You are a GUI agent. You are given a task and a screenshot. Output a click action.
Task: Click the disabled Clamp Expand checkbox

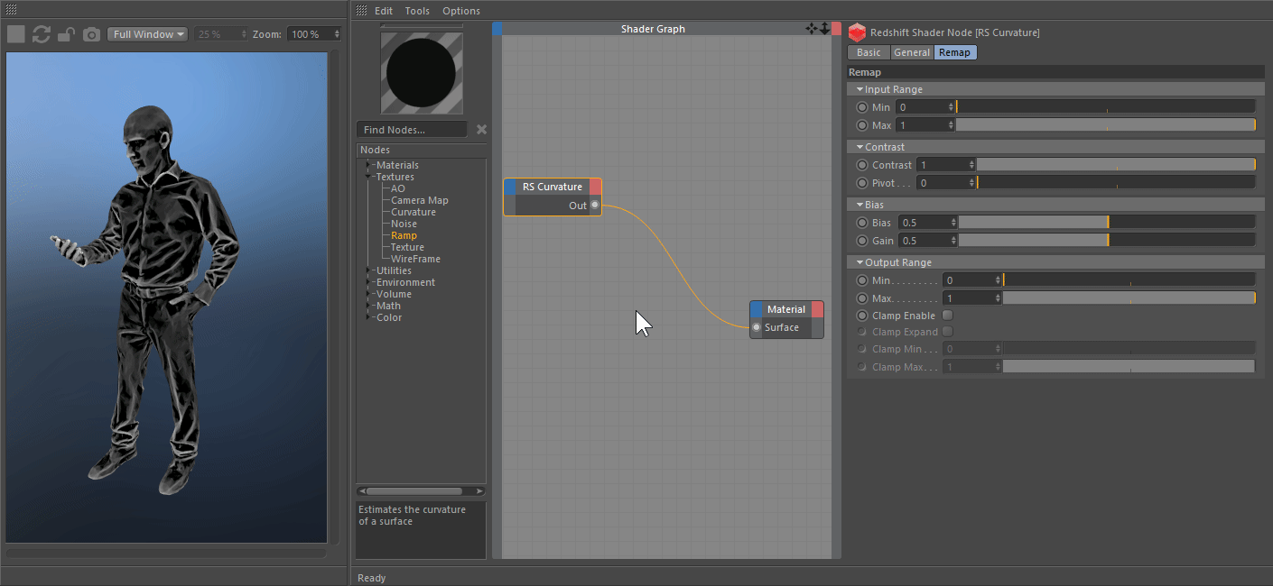pyautogui.click(x=947, y=332)
